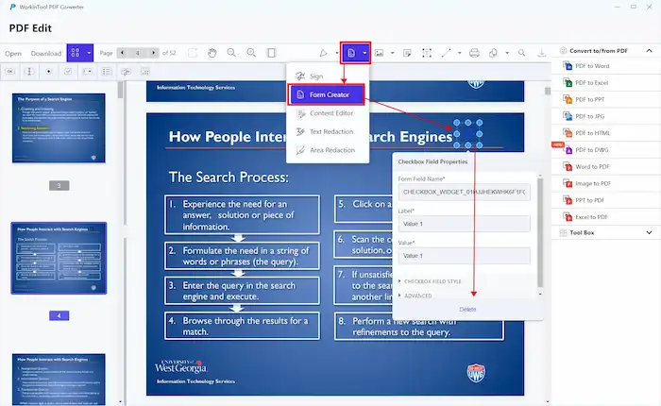Open the pen tool dropdown arrow

coord(337,53)
